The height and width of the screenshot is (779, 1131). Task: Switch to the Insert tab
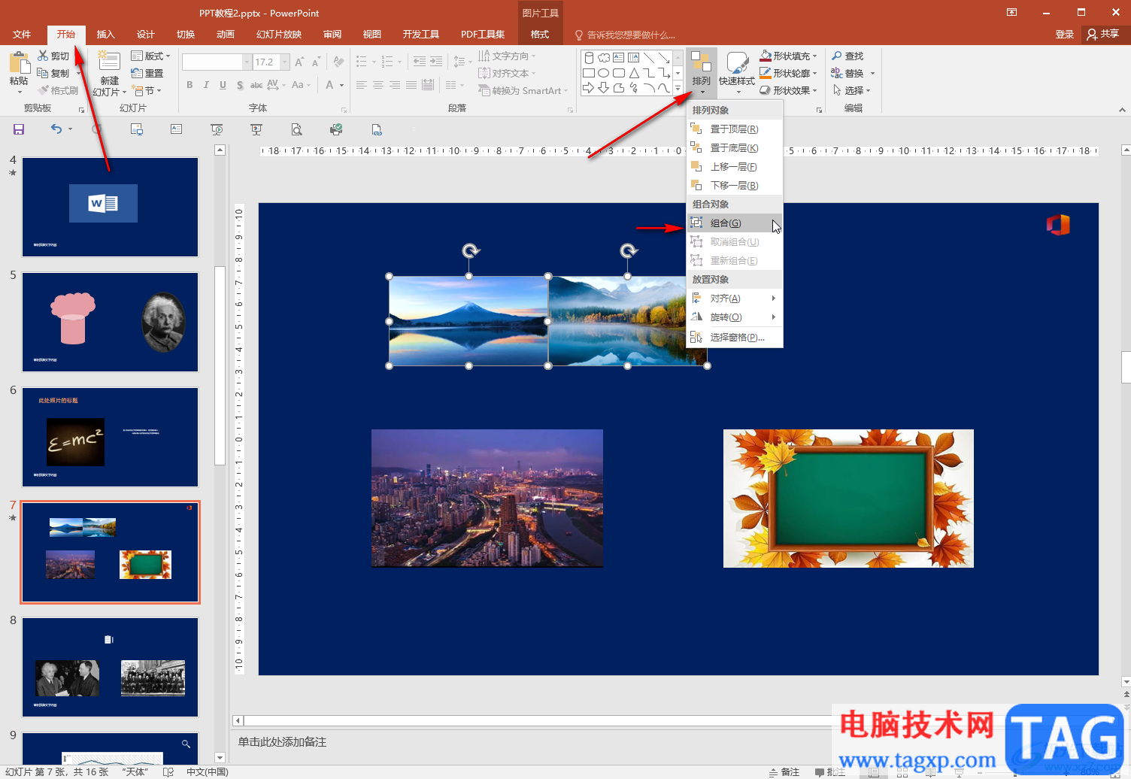coord(106,35)
